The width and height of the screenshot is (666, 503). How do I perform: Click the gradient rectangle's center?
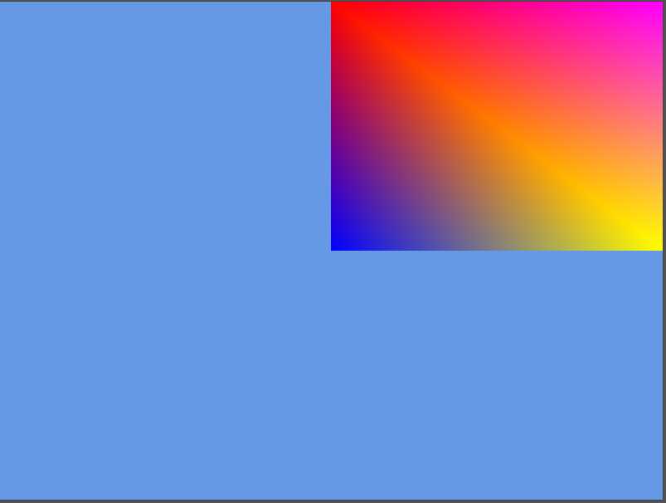click(x=497, y=125)
